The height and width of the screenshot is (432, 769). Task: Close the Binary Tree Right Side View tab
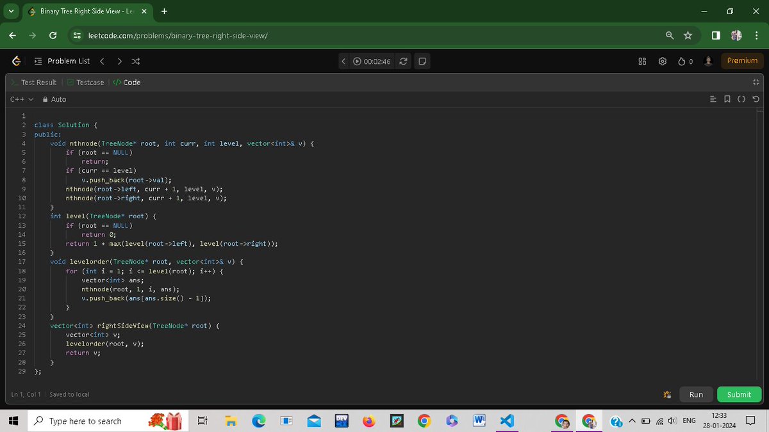(144, 11)
